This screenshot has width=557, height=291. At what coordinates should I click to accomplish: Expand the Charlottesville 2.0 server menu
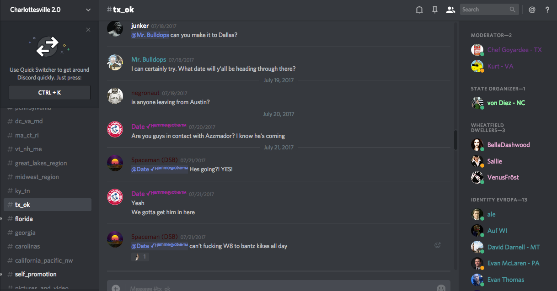coord(88,10)
